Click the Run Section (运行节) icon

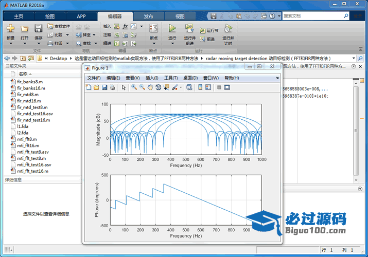(x=202, y=30)
